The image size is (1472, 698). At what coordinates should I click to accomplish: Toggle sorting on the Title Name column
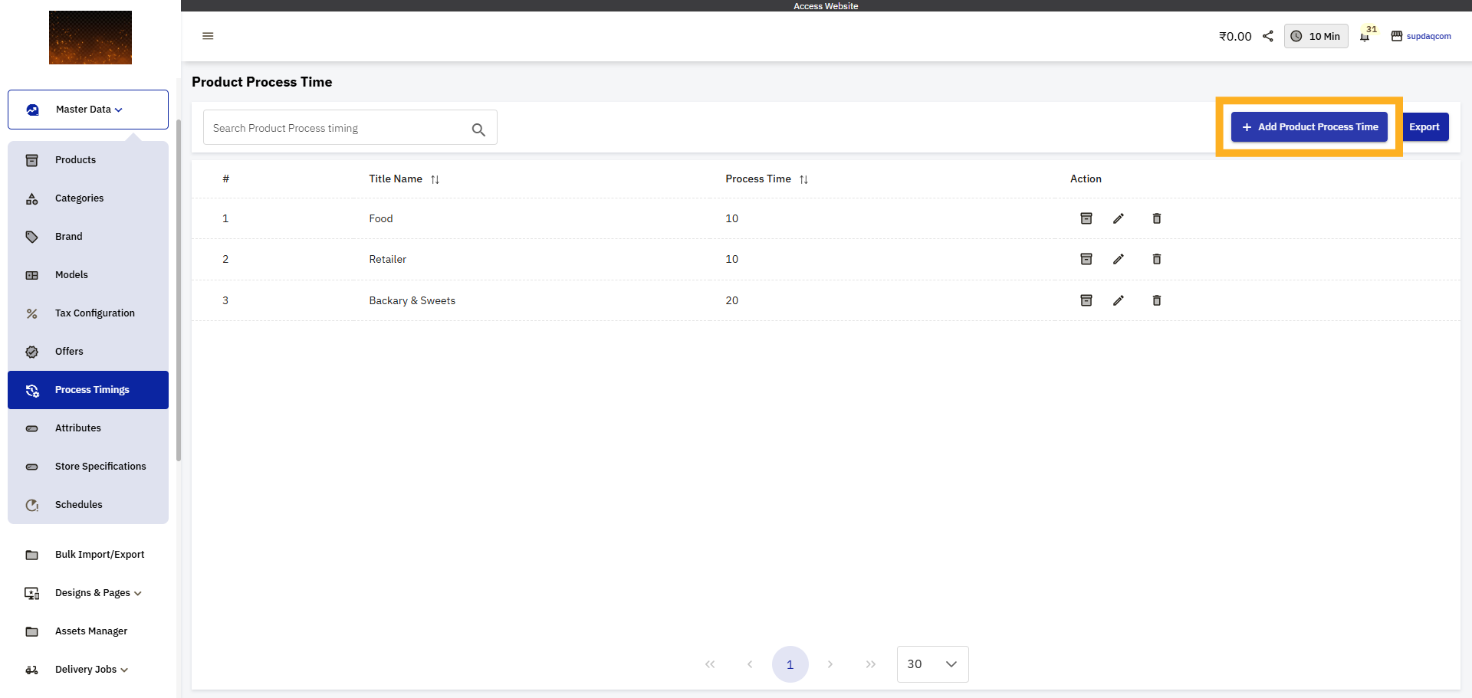(x=435, y=179)
